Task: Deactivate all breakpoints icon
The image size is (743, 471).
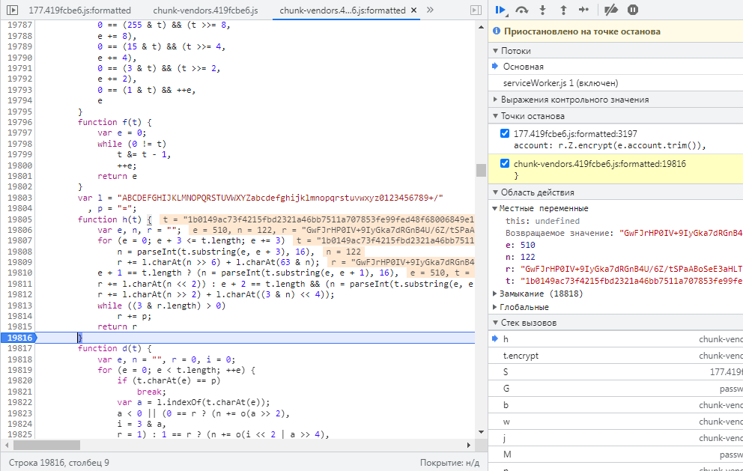Action: click(x=611, y=10)
